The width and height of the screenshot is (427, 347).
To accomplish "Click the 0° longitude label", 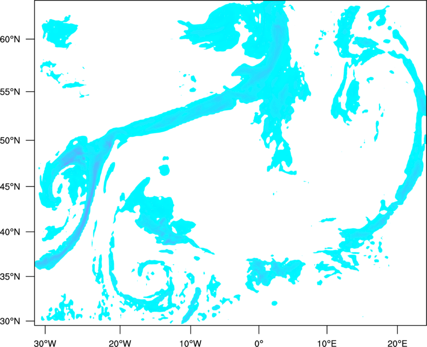I will [259, 343].
